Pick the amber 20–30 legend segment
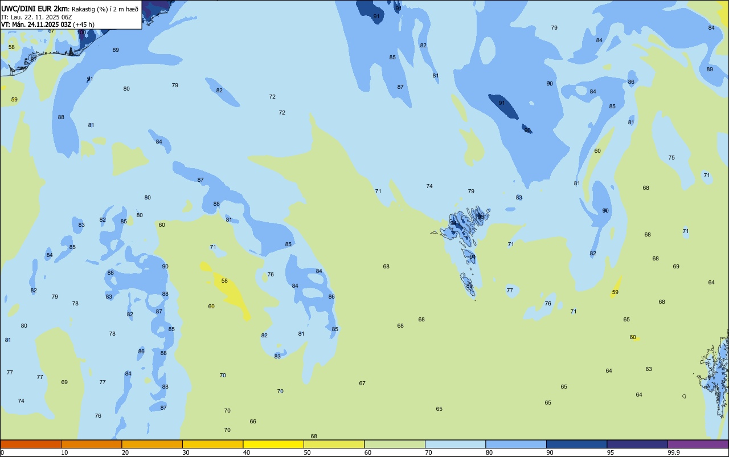 pos(152,444)
